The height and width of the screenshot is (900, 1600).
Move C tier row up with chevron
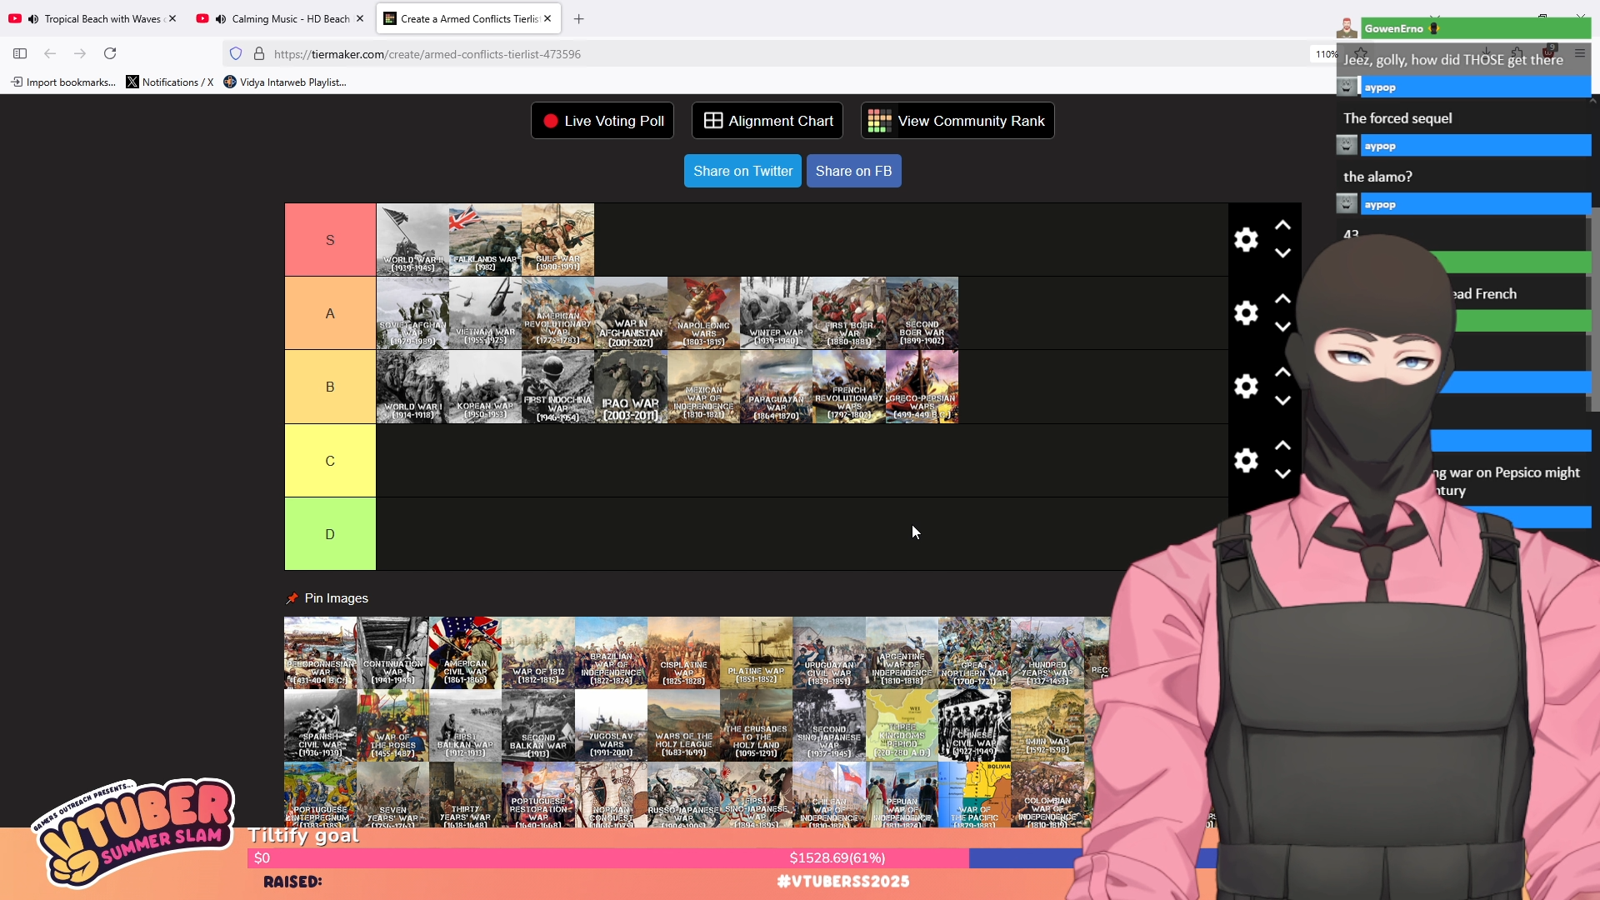[1282, 446]
